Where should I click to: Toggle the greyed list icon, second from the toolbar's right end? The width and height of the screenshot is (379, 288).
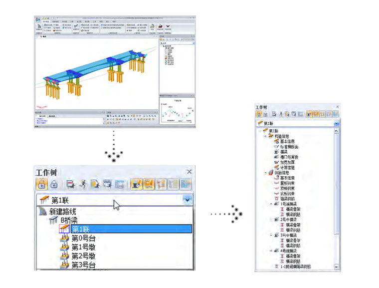point(173,184)
